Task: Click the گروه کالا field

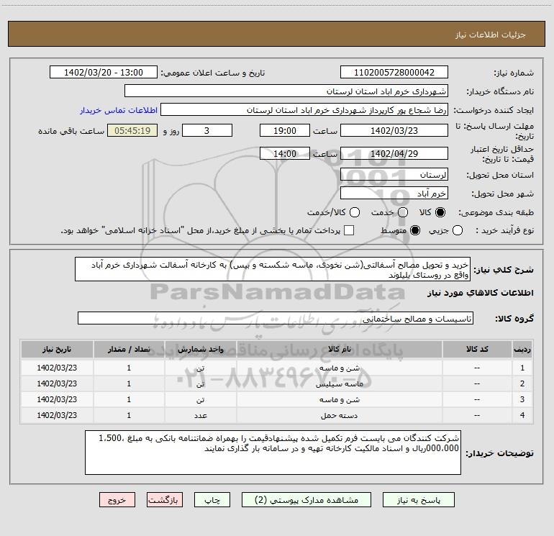Action: [x=276, y=318]
